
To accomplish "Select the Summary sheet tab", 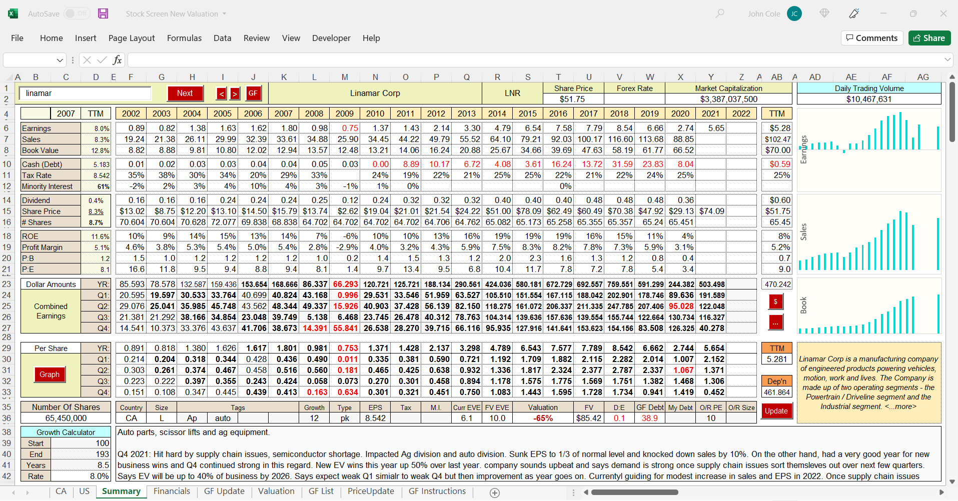I will click(121, 491).
